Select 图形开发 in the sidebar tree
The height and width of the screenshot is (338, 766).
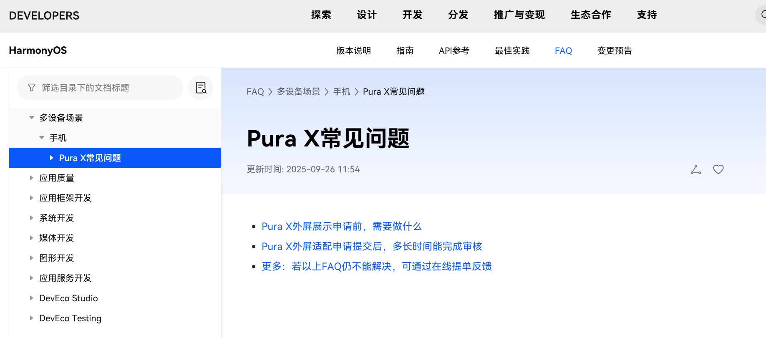pos(57,258)
